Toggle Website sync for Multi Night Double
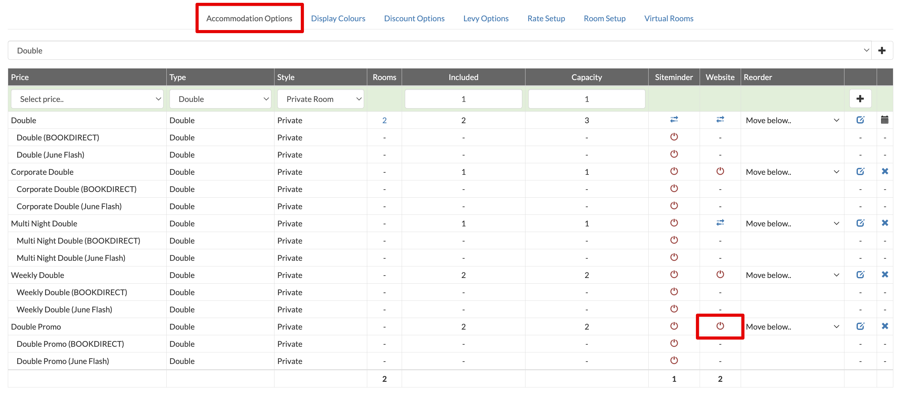Viewport: 898px width, 399px height. [x=720, y=223]
